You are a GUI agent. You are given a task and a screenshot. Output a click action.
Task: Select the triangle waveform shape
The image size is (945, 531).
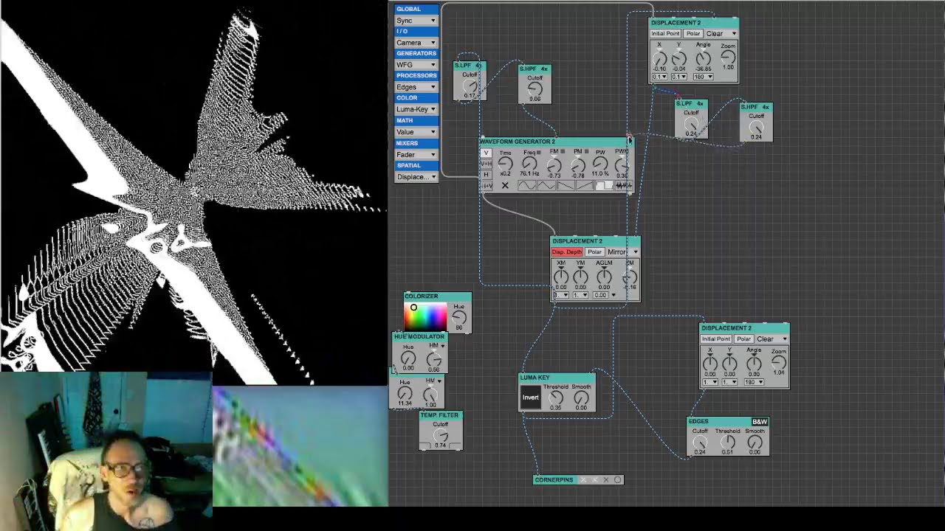pos(546,186)
